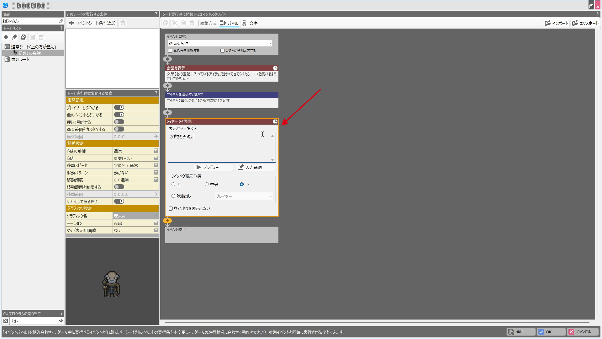602x339 pixels.
Task: Toggle 押して動かせる switch
Action: click(119, 122)
